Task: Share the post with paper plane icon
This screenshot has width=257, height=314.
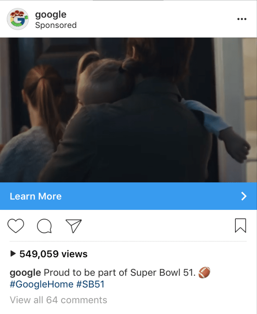Action: click(x=74, y=226)
